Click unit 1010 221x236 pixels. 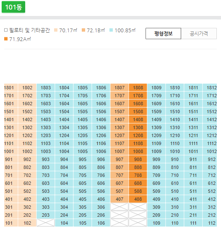[x=175, y=151]
